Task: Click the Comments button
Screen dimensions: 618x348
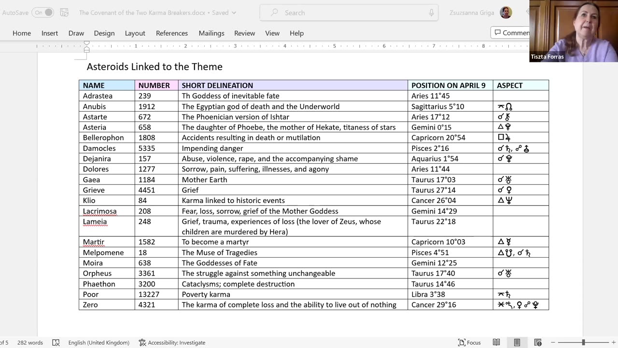Action: [511, 33]
